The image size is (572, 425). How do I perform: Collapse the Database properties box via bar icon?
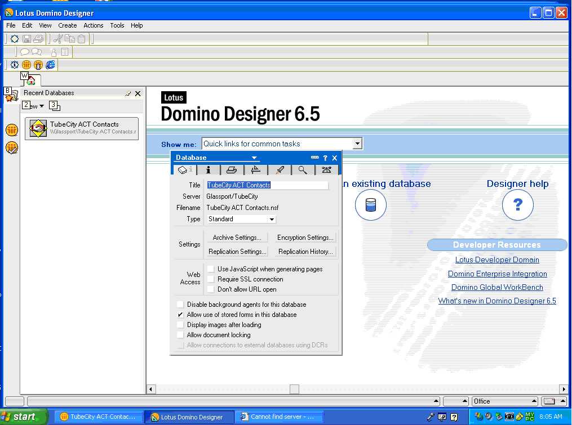(315, 158)
